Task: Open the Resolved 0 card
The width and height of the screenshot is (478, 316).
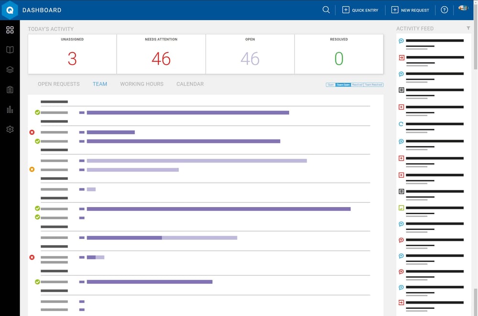Action: tap(339, 54)
